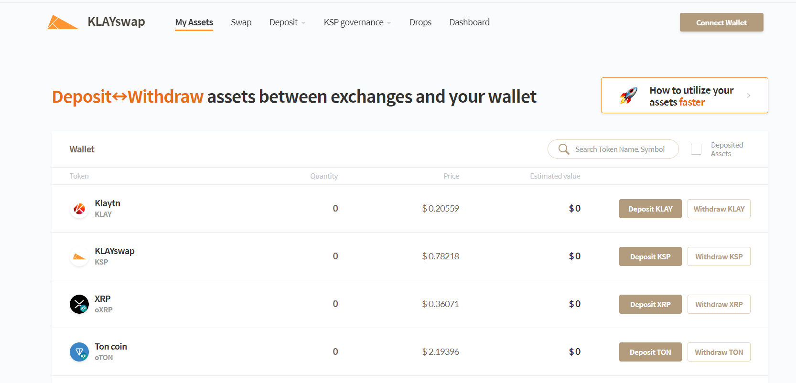Click the oTON symbol label

pyautogui.click(x=104, y=358)
